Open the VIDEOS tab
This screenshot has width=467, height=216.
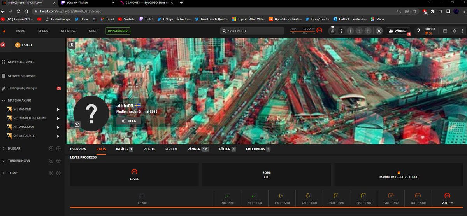[149, 149]
